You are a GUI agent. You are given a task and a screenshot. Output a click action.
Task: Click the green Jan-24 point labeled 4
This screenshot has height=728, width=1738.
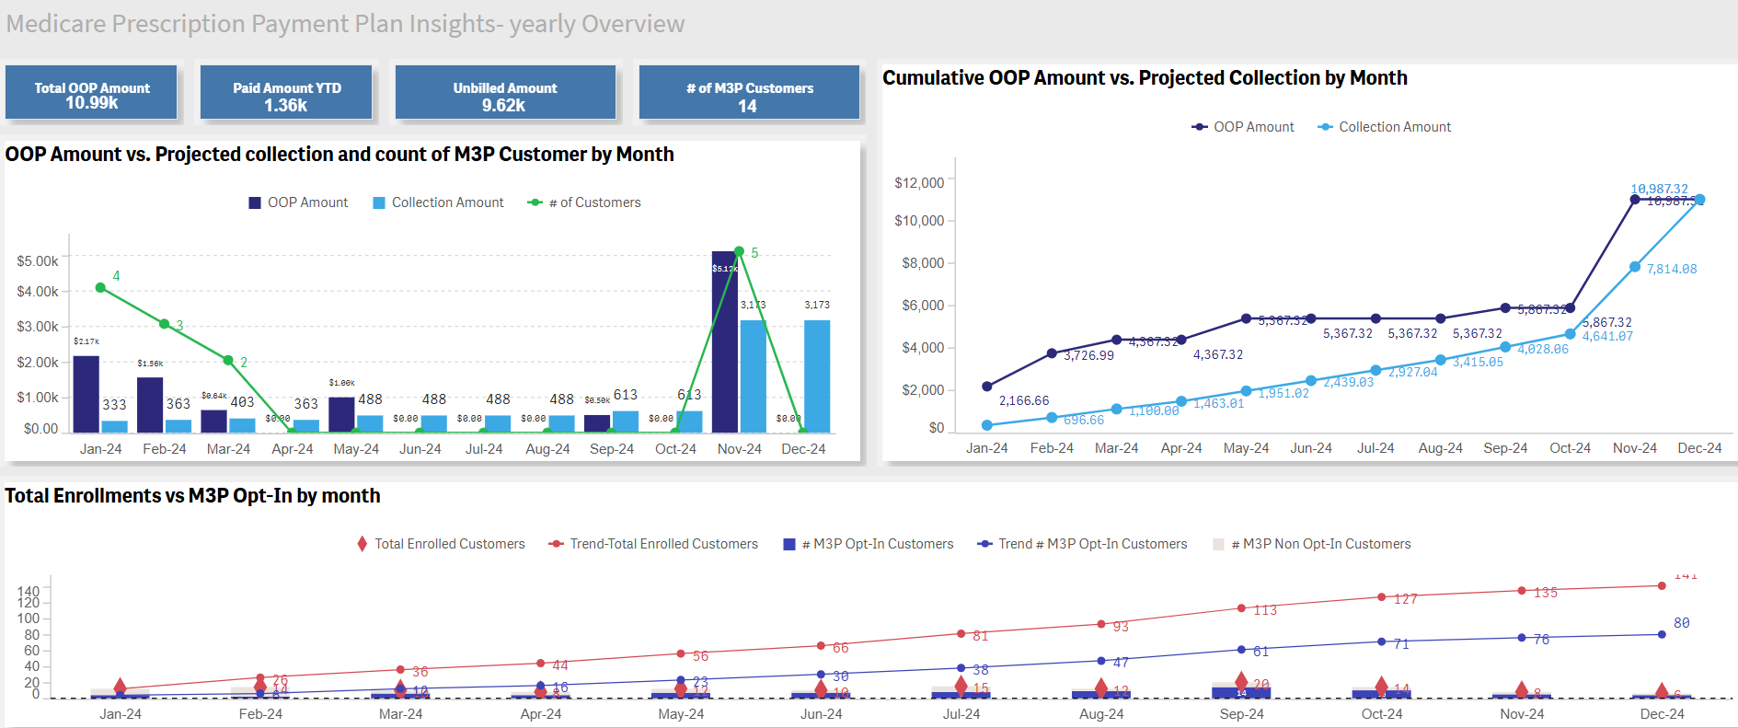(101, 288)
